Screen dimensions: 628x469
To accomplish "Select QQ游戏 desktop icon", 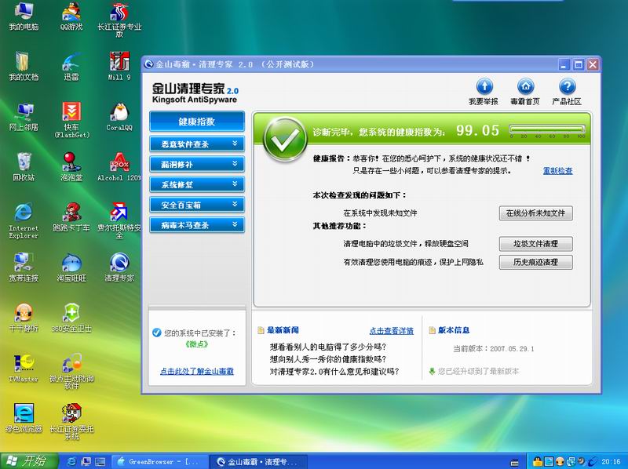I will [71, 16].
